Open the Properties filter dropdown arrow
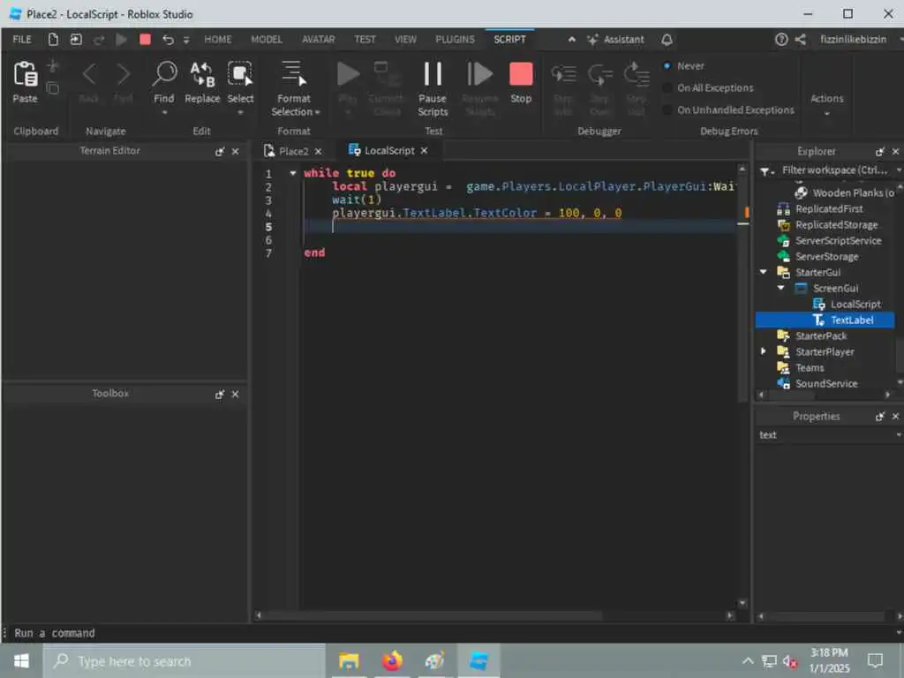Viewport: 904px width, 678px height. point(899,435)
